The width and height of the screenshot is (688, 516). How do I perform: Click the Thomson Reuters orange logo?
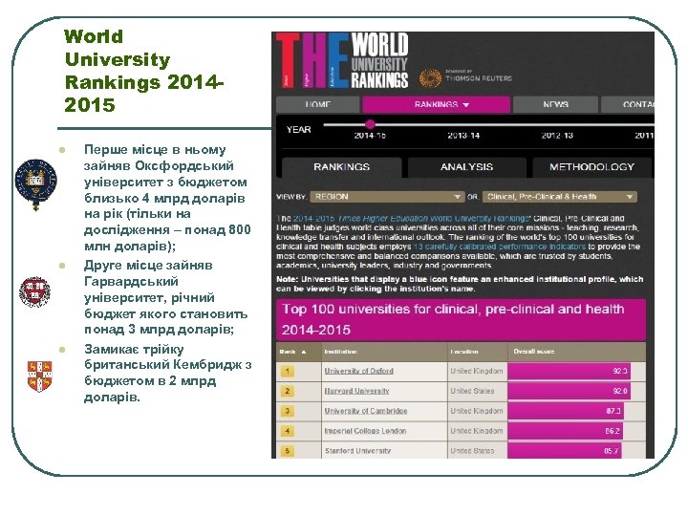coord(430,78)
